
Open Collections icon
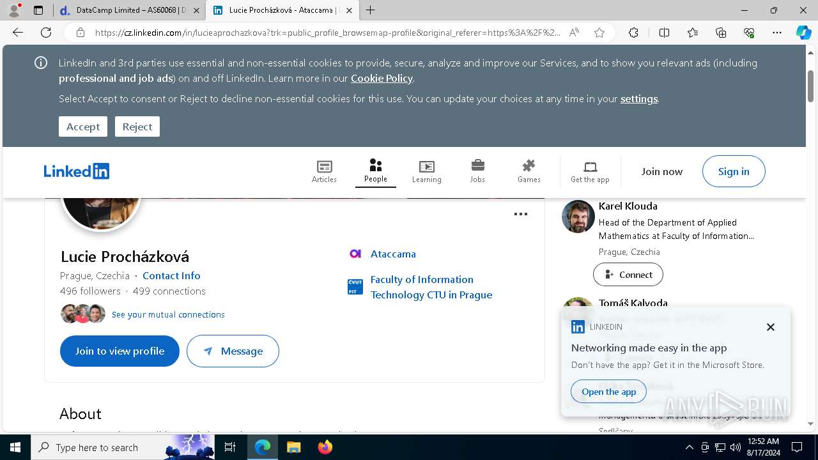(721, 33)
